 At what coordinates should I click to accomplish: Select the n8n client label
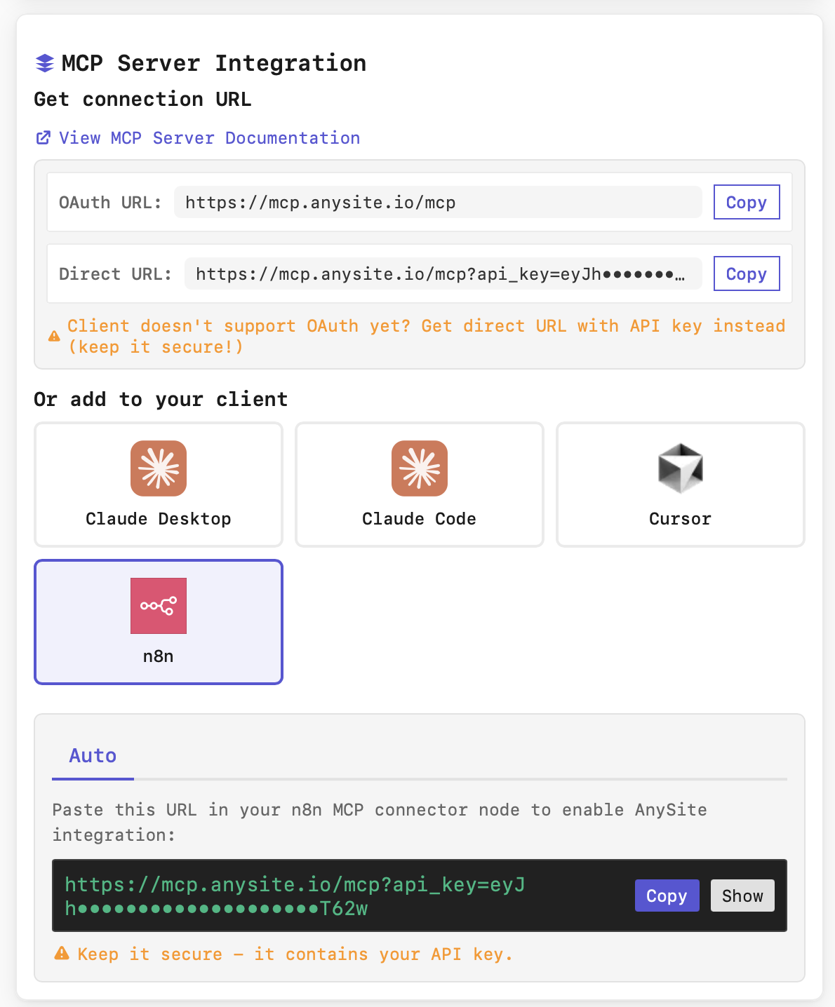[x=159, y=656]
